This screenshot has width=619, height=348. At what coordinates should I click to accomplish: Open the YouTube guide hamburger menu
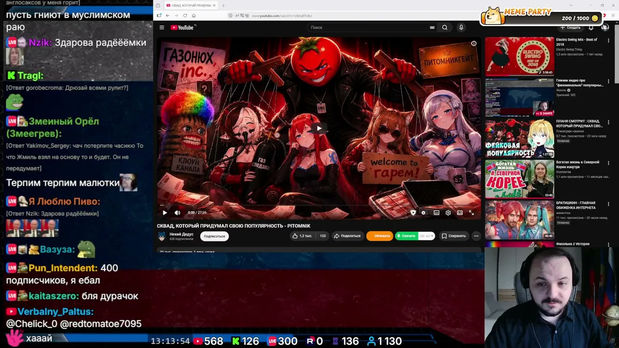(162, 28)
